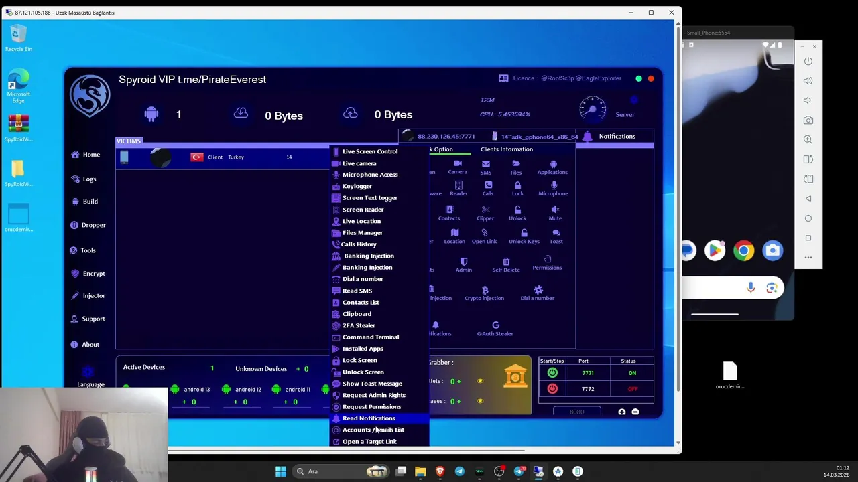Click the Server gauge icon
858x482 pixels.
point(593,108)
